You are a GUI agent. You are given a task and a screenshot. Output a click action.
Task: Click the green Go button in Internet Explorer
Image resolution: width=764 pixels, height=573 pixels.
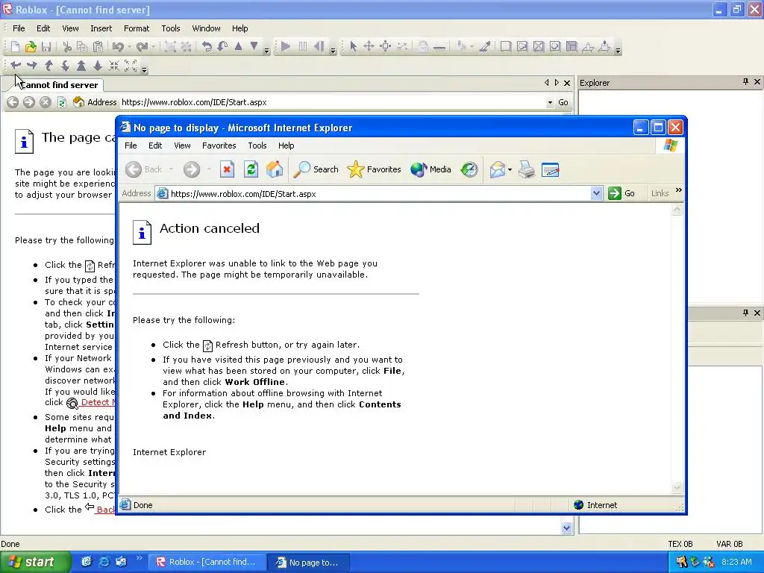(621, 193)
